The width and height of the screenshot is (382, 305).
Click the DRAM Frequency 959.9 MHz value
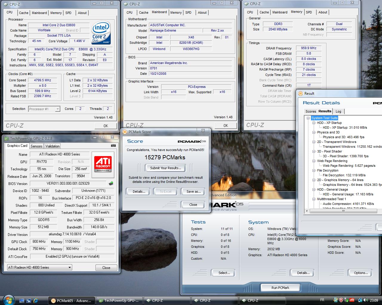click(309, 48)
